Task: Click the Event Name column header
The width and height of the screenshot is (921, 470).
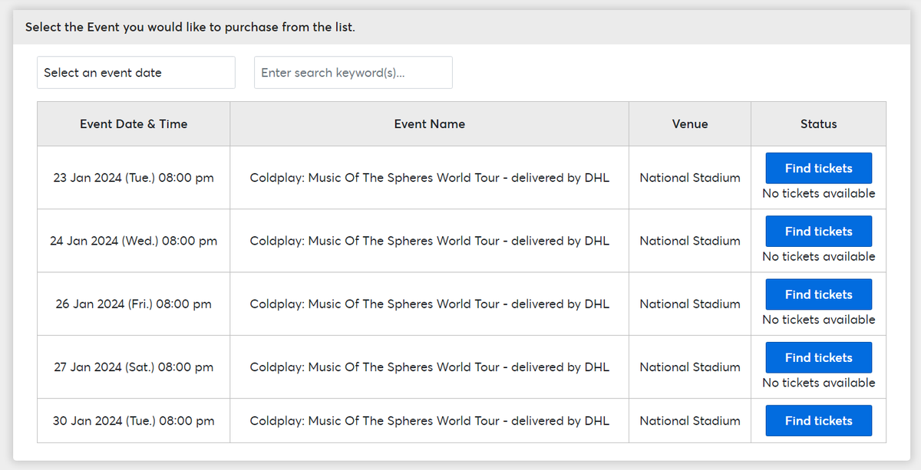Action: click(x=430, y=123)
